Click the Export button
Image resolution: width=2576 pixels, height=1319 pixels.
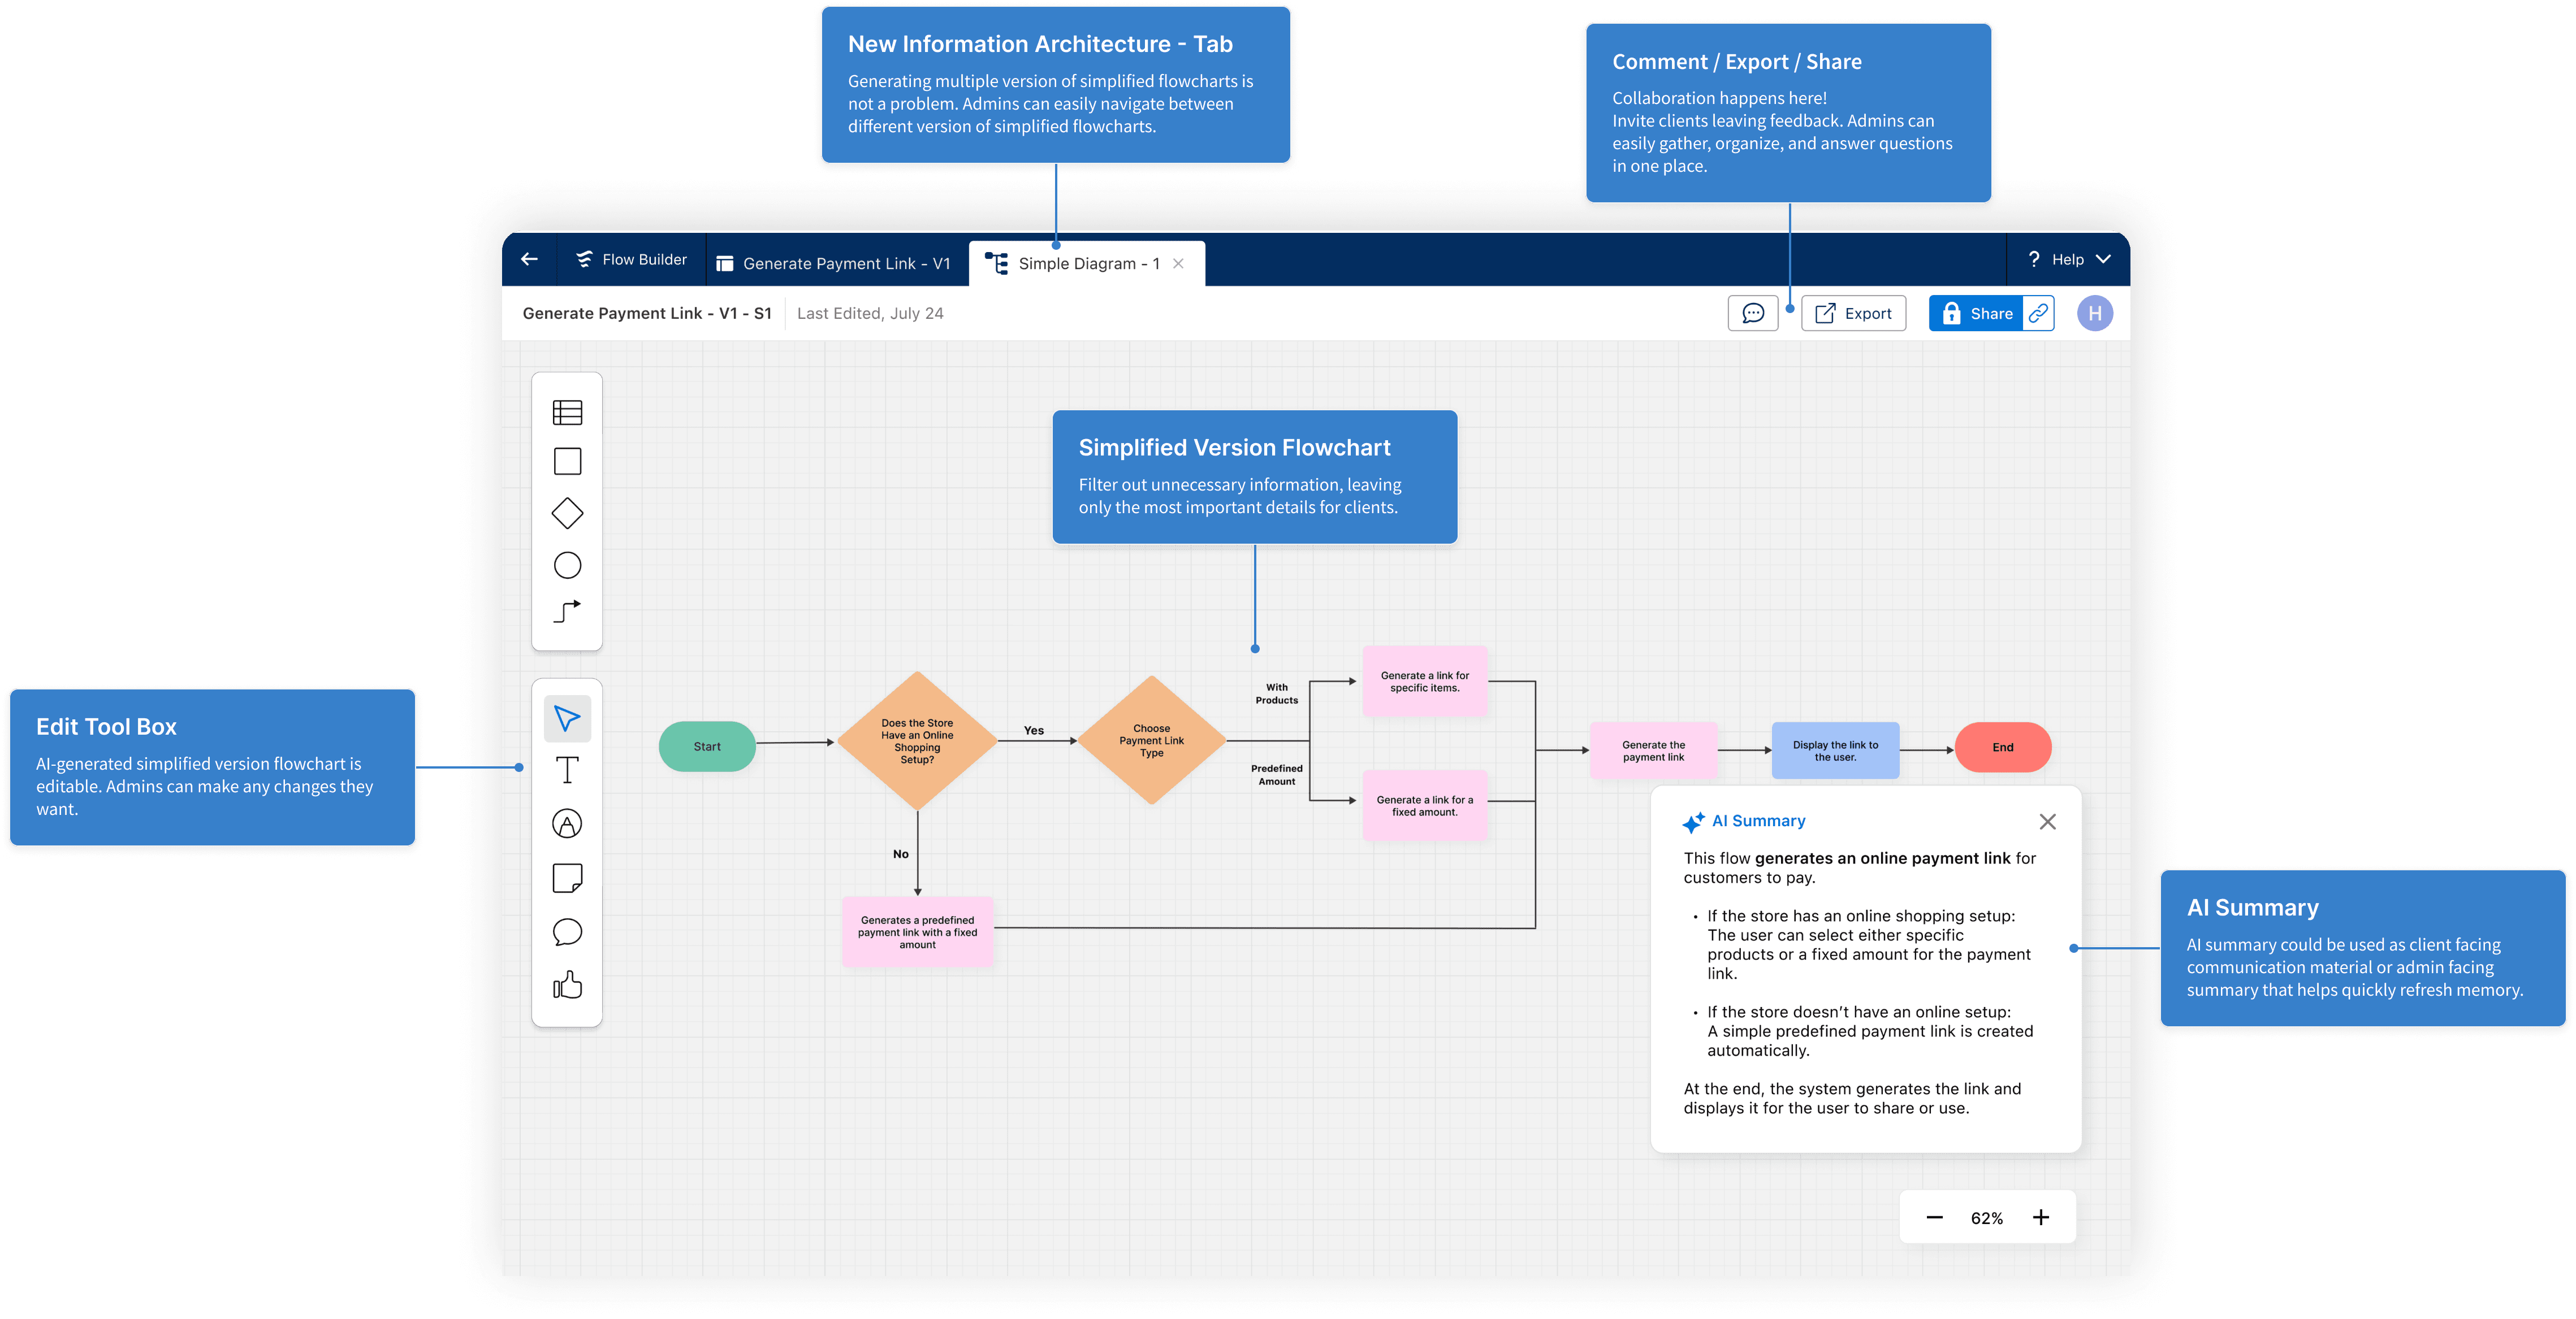coord(1853,314)
